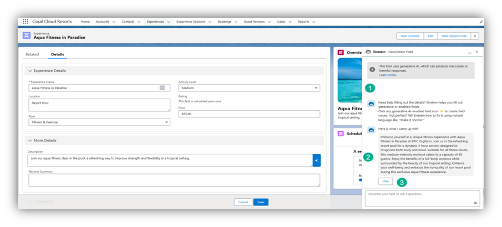Open the Experience Sessions dropdown chevron

210,22
